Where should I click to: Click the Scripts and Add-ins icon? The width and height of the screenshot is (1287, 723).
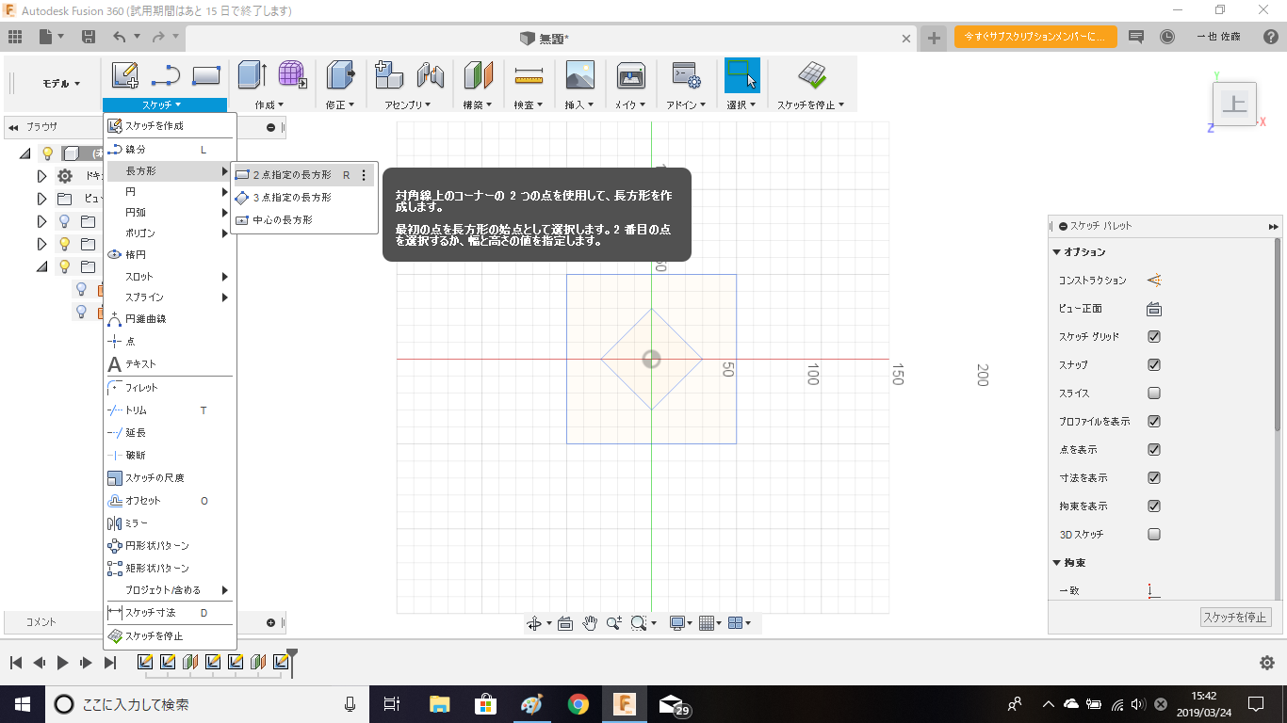click(685, 75)
